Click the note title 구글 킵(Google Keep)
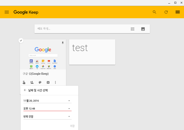184x130 pixels. pos(35,74)
